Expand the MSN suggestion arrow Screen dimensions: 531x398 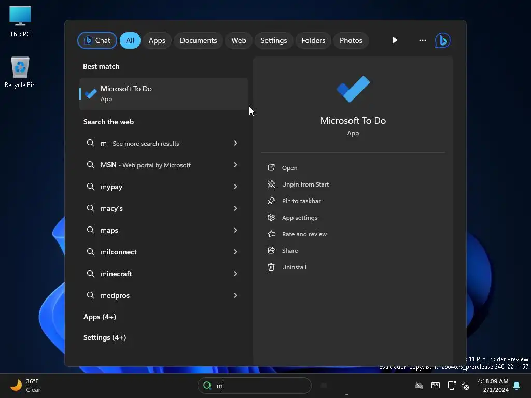click(235, 165)
